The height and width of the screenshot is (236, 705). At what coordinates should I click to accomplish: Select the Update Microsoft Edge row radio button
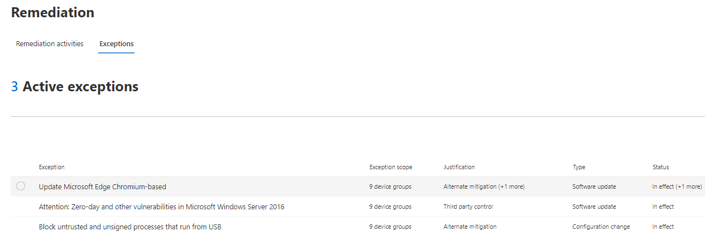[x=21, y=186]
